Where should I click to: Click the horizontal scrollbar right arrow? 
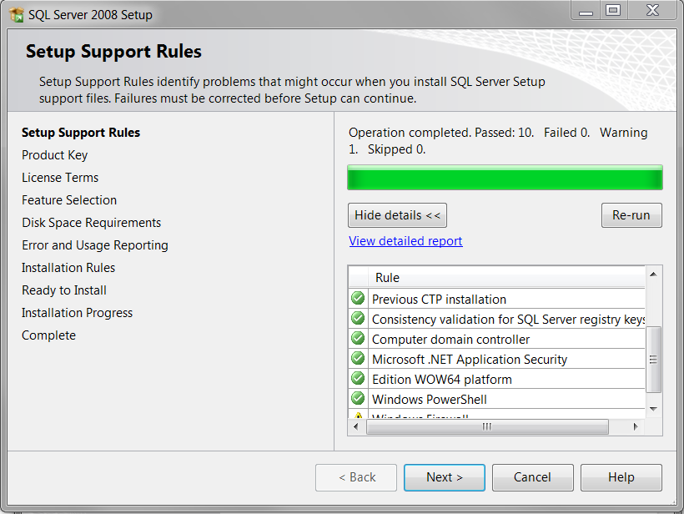[635, 426]
